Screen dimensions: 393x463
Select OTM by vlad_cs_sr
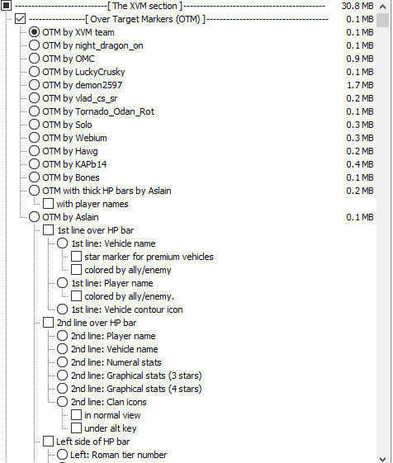(x=35, y=97)
